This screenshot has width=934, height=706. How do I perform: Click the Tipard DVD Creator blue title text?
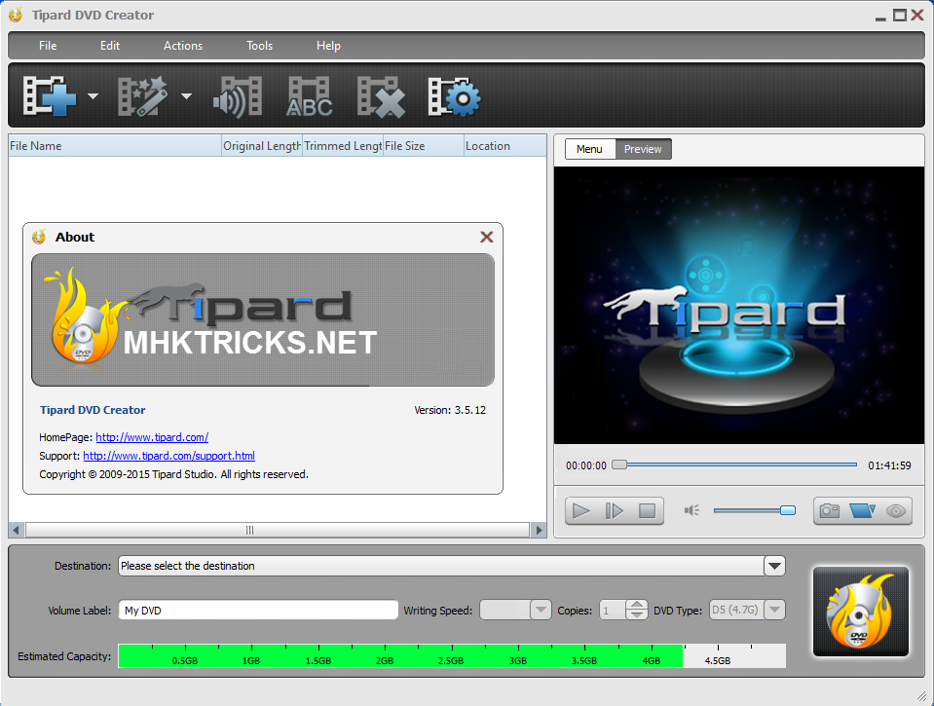[x=93, y=410]
